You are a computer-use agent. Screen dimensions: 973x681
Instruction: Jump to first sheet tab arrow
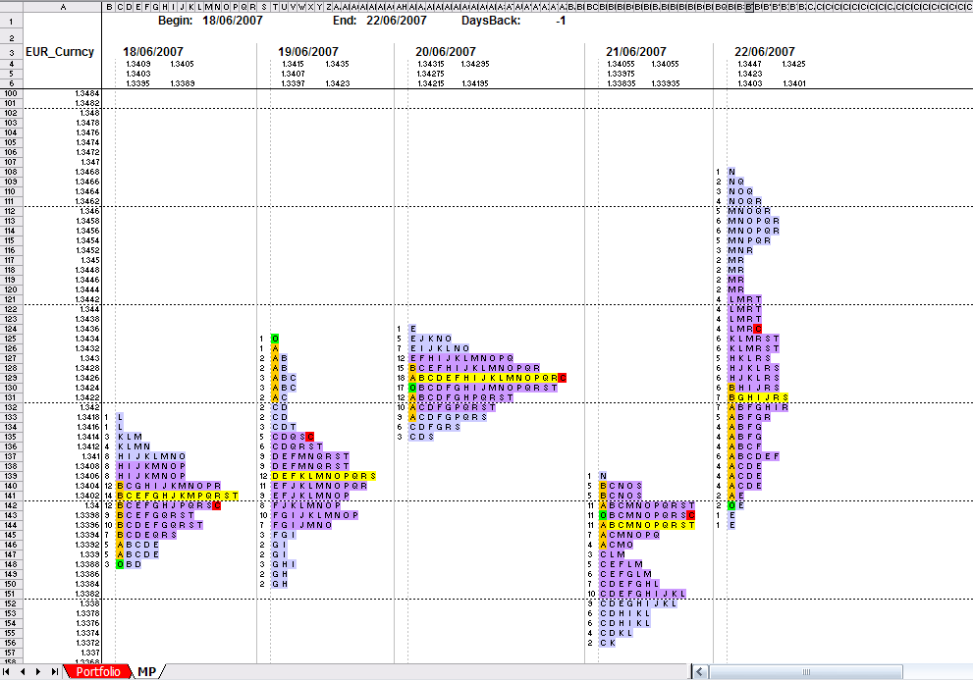[x=6, y=672]
